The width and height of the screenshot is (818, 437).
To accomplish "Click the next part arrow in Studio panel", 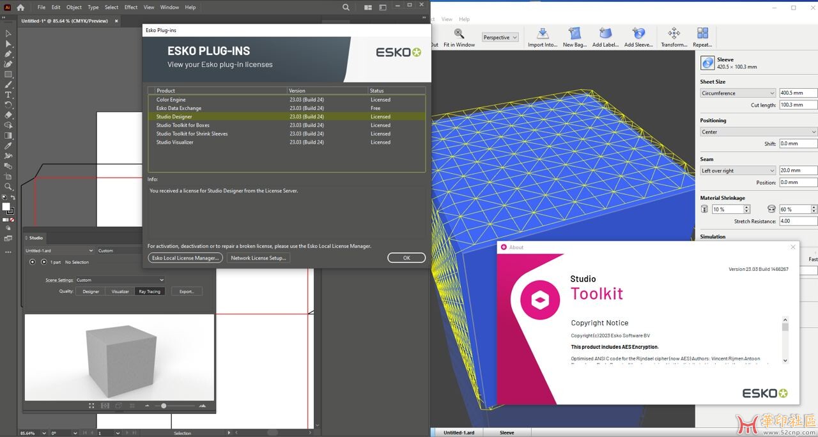I will tap(44, 262).
